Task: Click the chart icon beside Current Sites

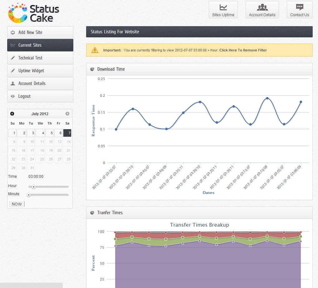Action: pyautogui.click(x=13, y=45)
